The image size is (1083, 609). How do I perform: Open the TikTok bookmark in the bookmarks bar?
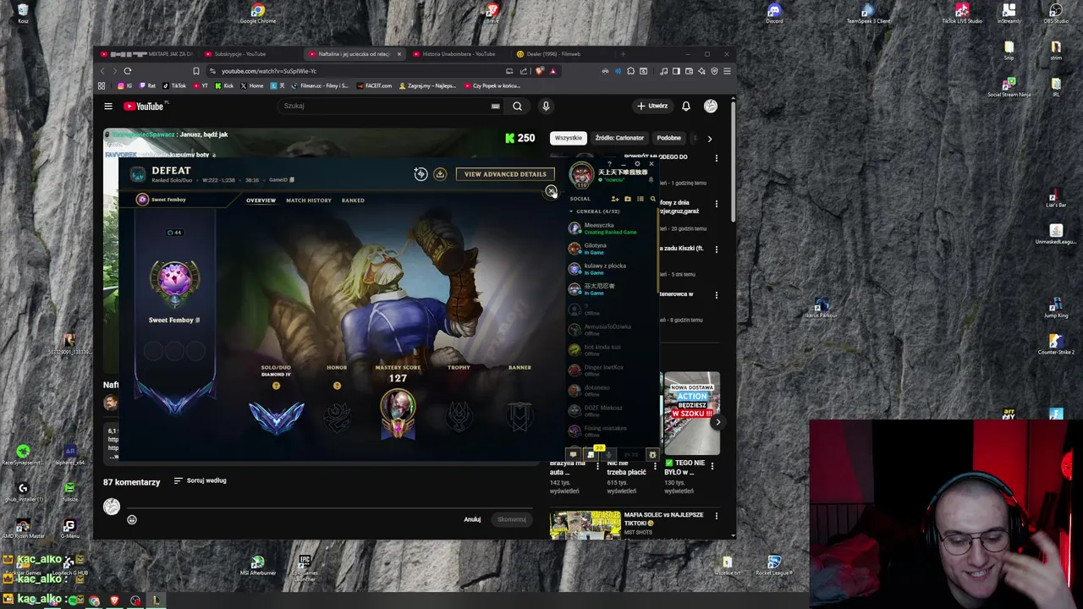tap(174, 85)
